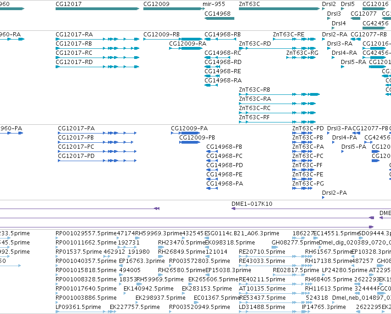The image size is (391, 314).
Task: Select transcript CG14968-RB
Action: click(x=220, y=39)
